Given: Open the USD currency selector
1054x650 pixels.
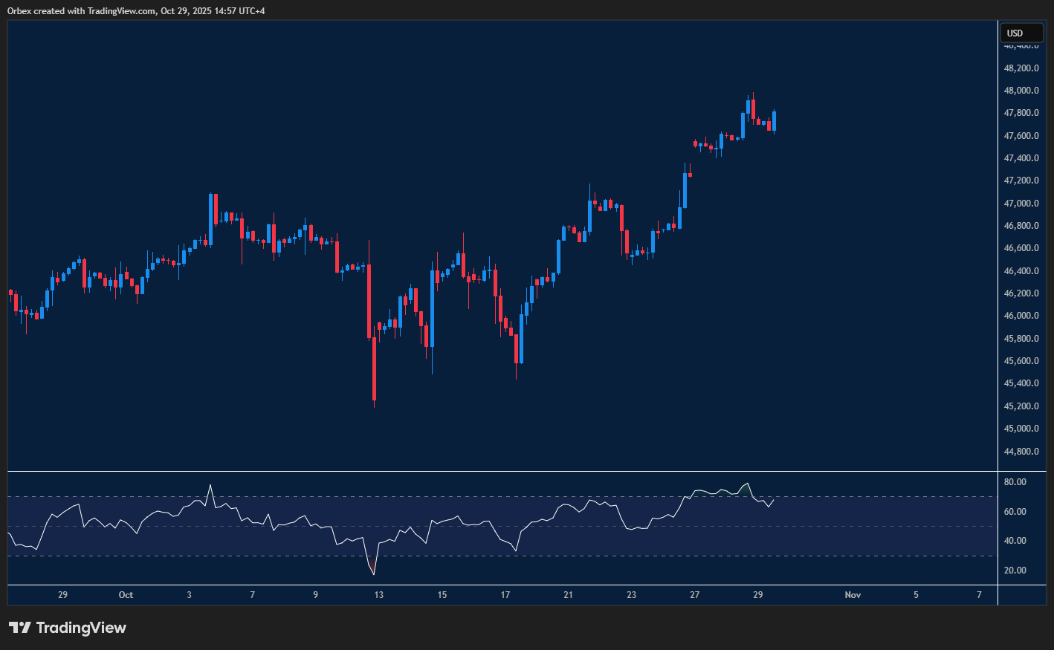Looking at the screenshot, I should [1021, 32].
